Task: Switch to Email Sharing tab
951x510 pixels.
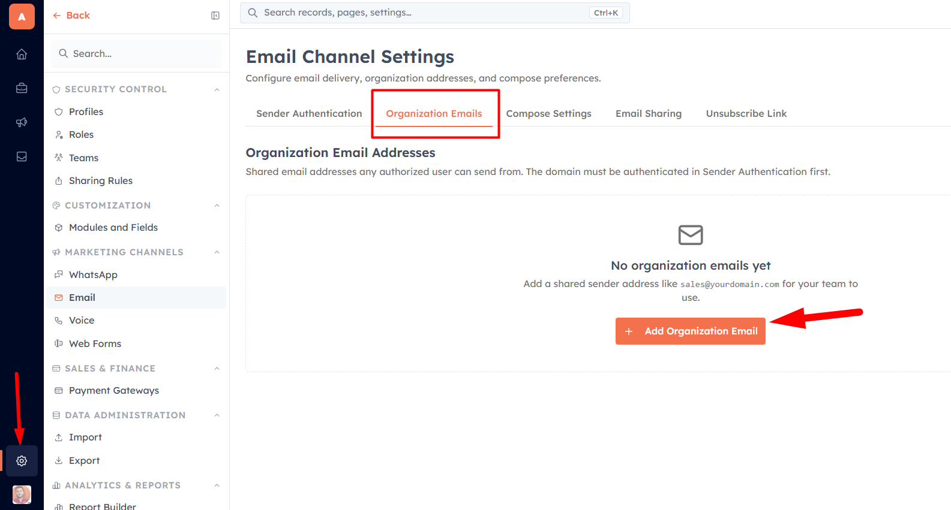Action: coord(649,114)
